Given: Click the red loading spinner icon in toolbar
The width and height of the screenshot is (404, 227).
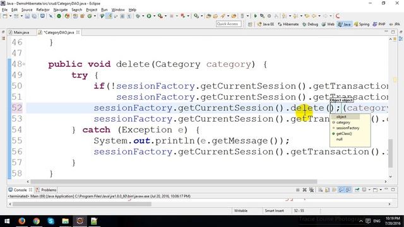Looking at the screenshot, I should click(338, 16).
